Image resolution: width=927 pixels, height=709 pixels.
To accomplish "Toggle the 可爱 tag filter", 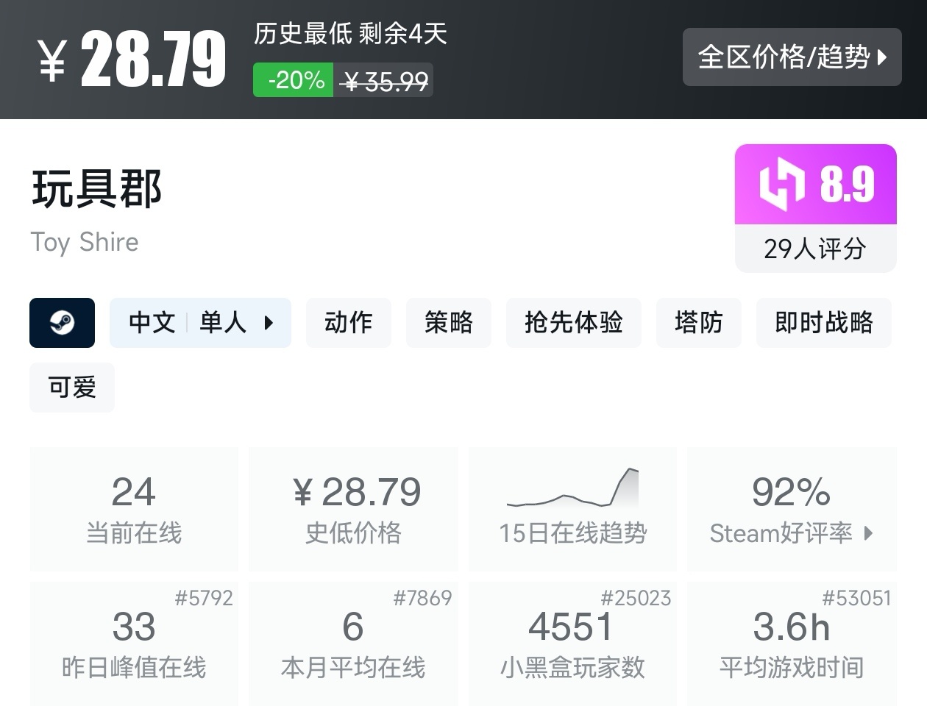I will point(71,388).
